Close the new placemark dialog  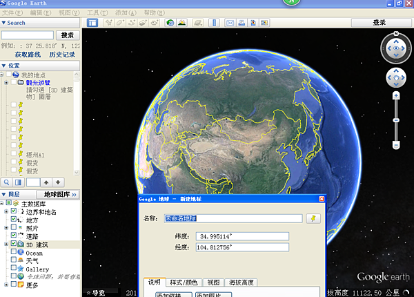322,199
